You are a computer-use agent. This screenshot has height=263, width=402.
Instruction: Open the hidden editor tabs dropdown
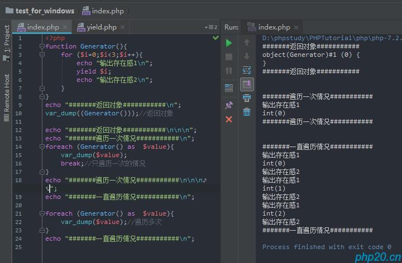pyautogui.click(x=210, y=27)
